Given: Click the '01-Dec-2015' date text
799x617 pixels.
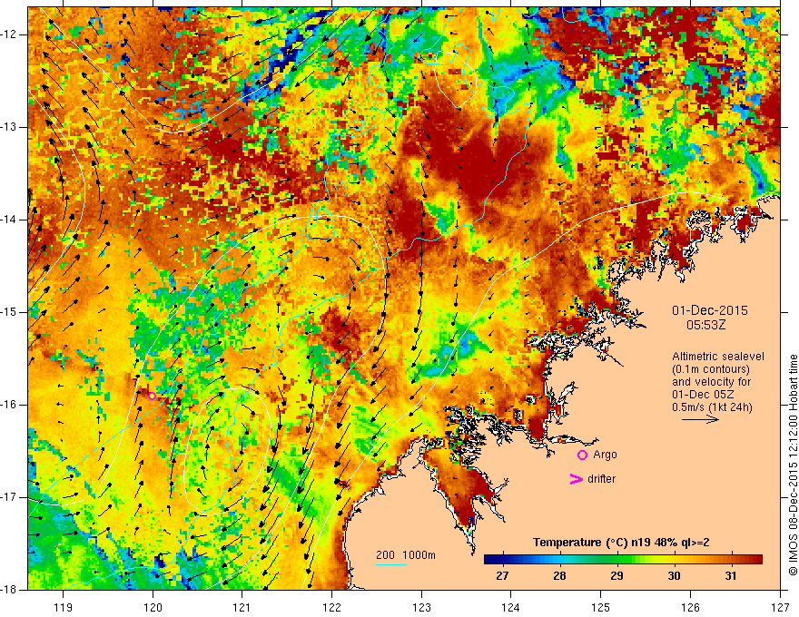Looking at the screenshot, I should click(x=710, y=310).
